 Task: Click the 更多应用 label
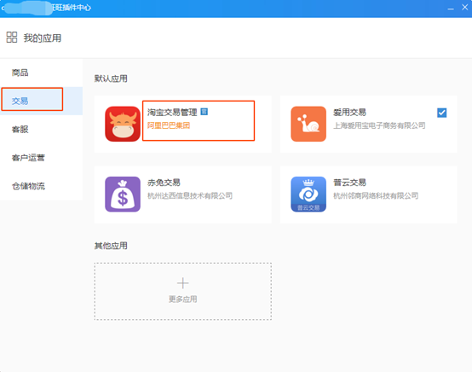pos(182,299)
